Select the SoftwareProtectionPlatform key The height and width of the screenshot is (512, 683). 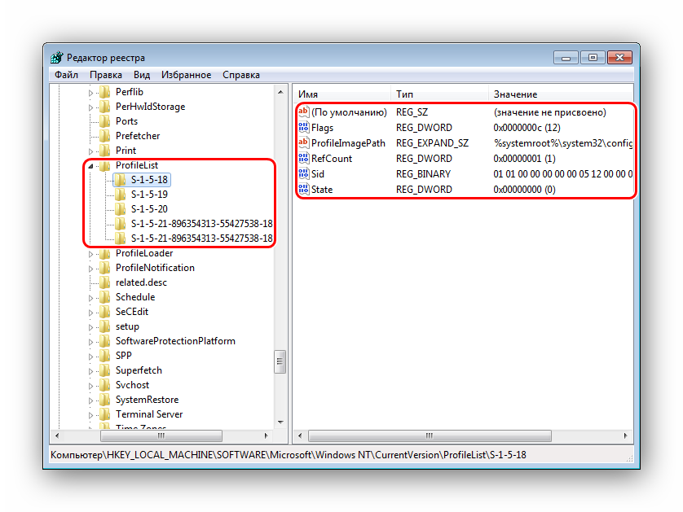pyautogui.click(x=175, y=341)
